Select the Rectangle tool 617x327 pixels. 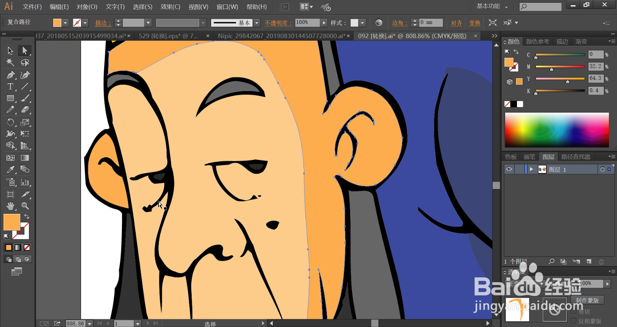[10, 98]
